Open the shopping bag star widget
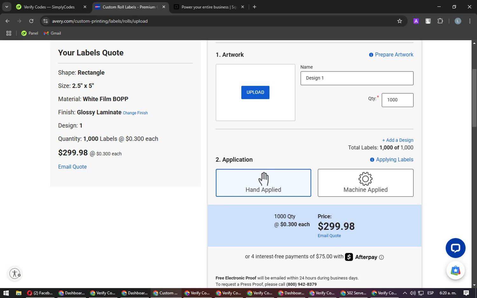This screenshot has width=477, height=298. (x=455, y=270)
